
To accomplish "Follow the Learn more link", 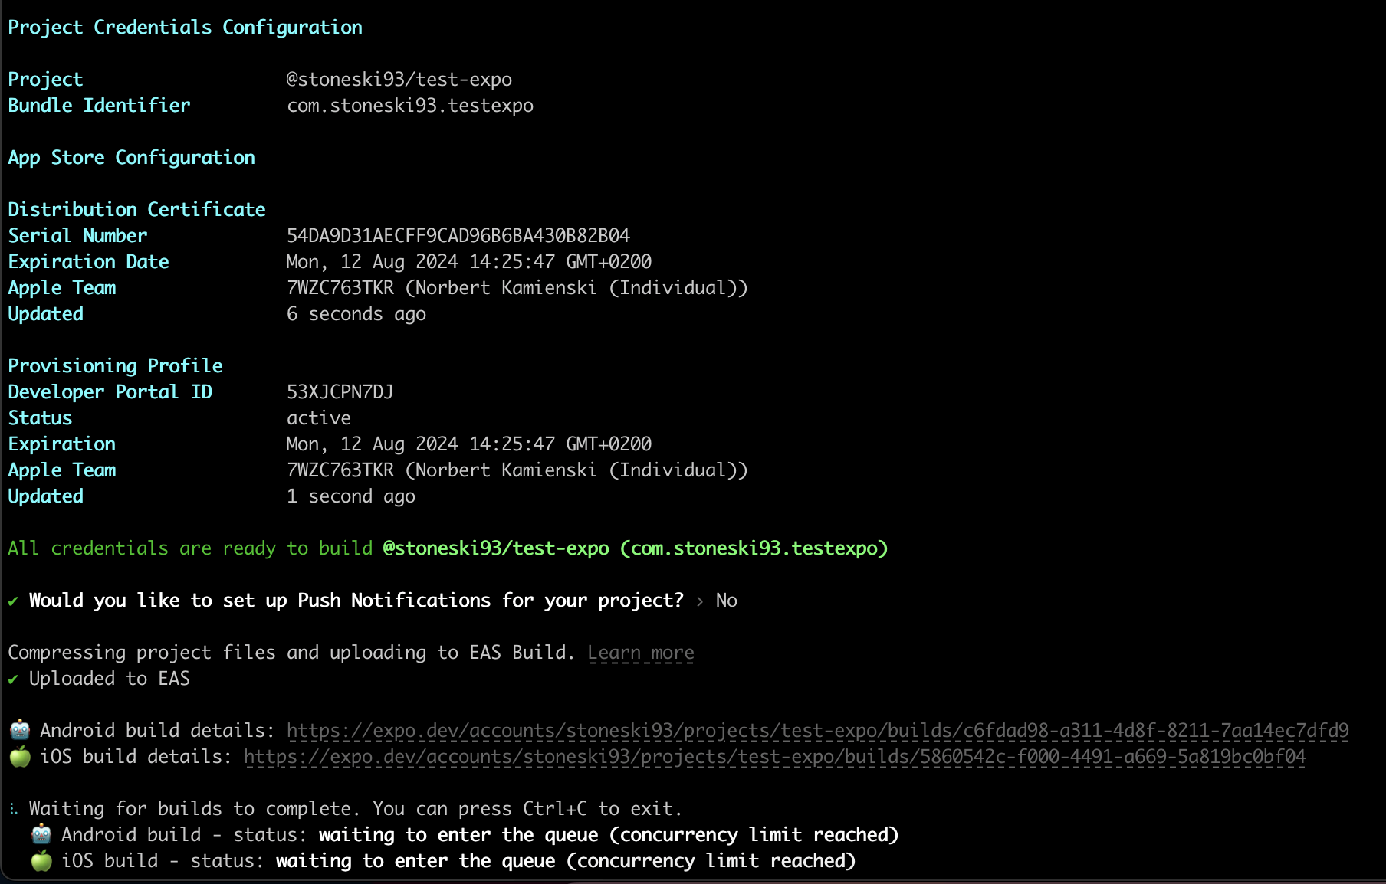I will [641, 653].
